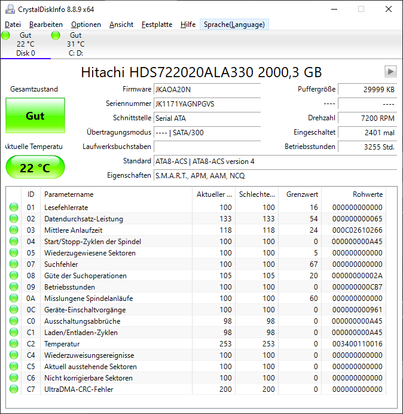Open the Festplatte menu
The width and height of the screenshot is (403, 414).
157,25
